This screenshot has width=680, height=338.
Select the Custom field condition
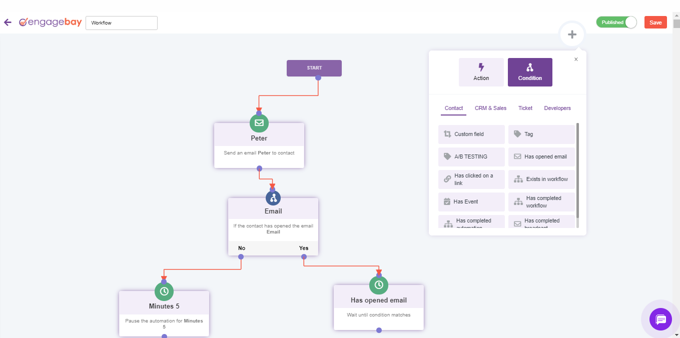[471, 134]
